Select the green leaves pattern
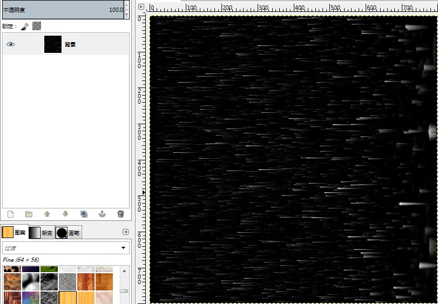 49,269
